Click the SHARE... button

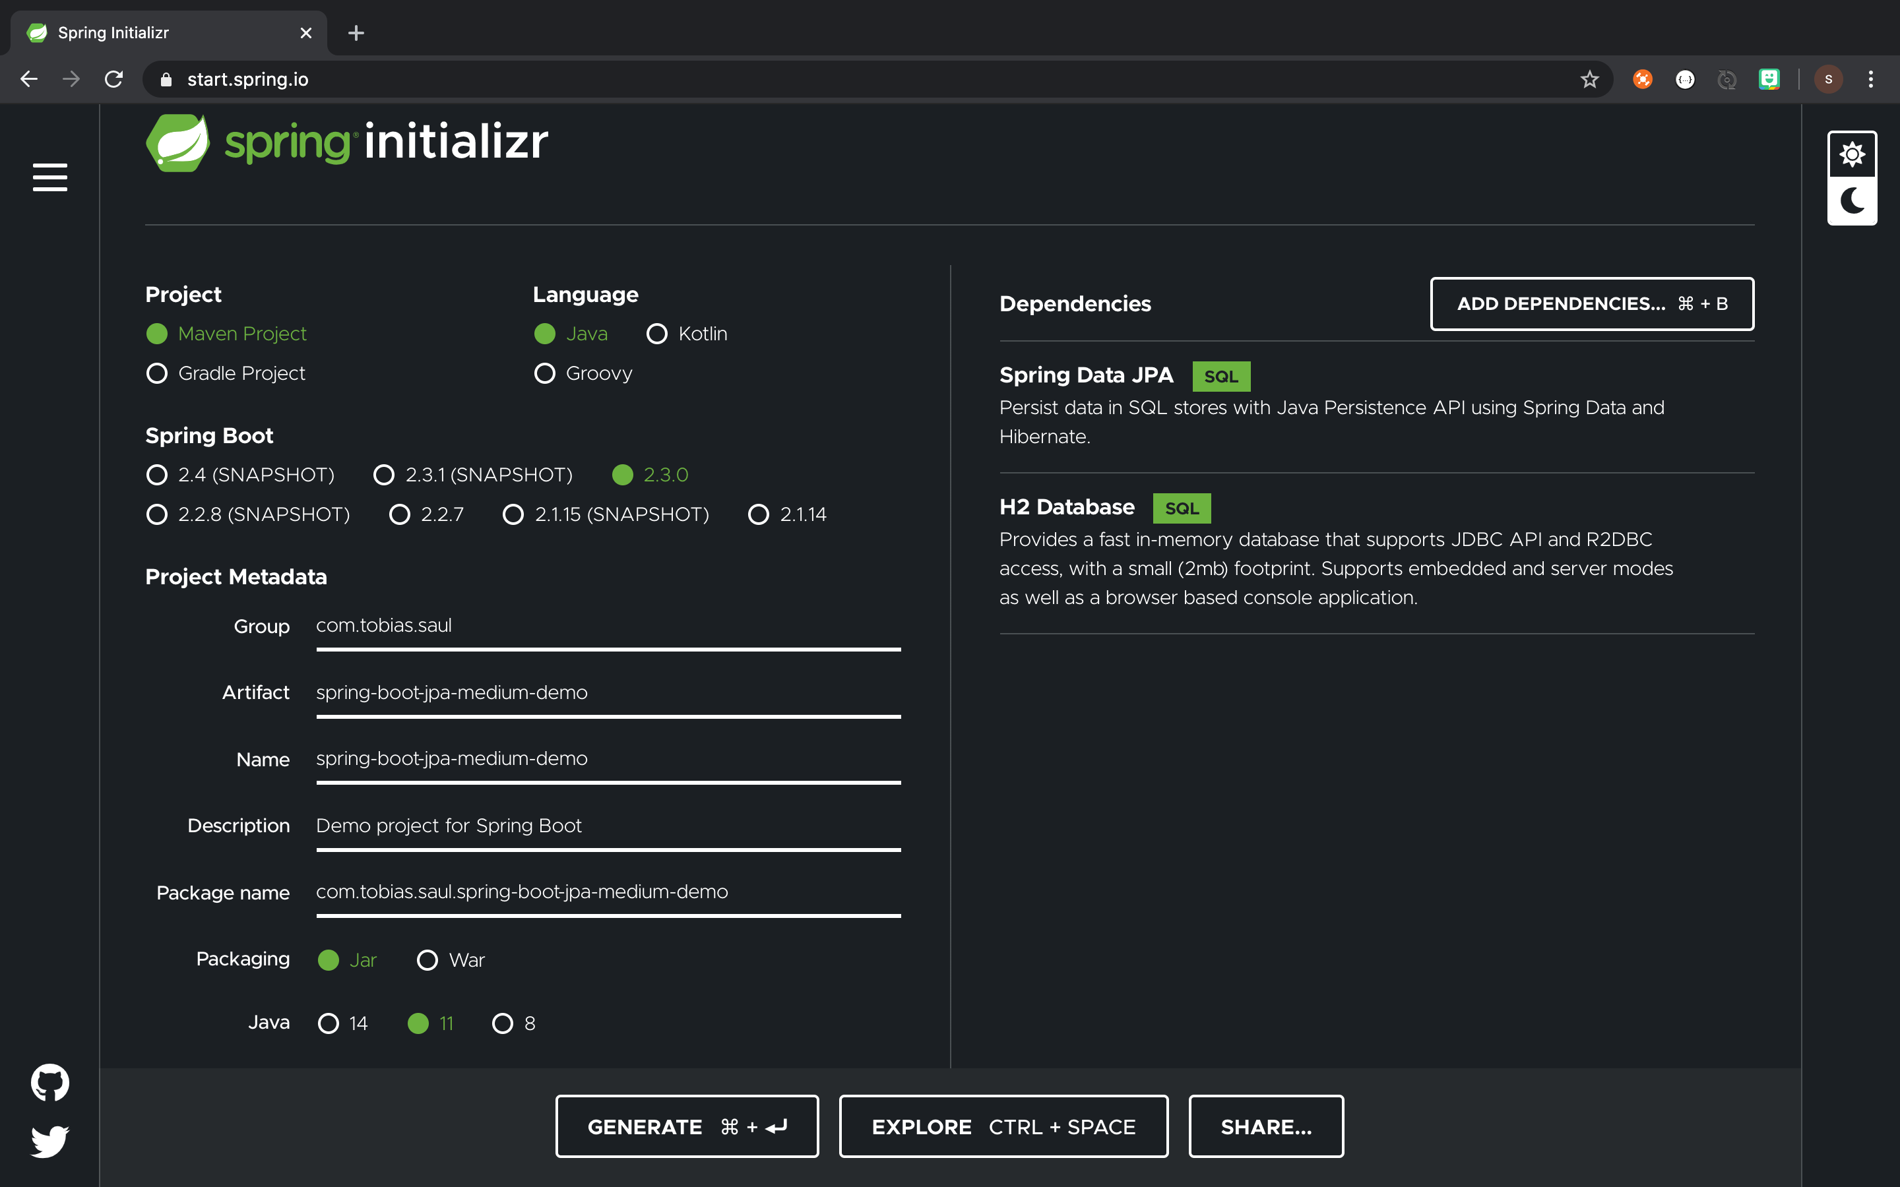pyautogui.click(x=1265, y=1126)
